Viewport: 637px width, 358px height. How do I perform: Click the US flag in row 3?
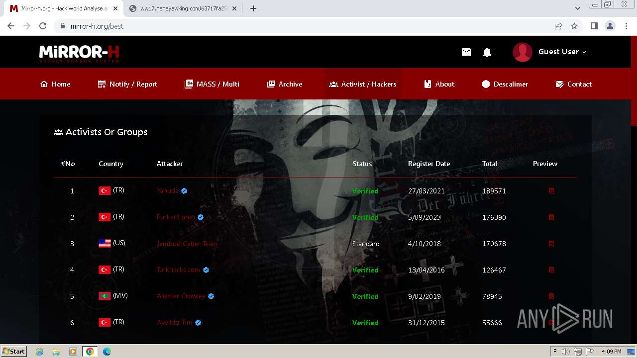105,244
